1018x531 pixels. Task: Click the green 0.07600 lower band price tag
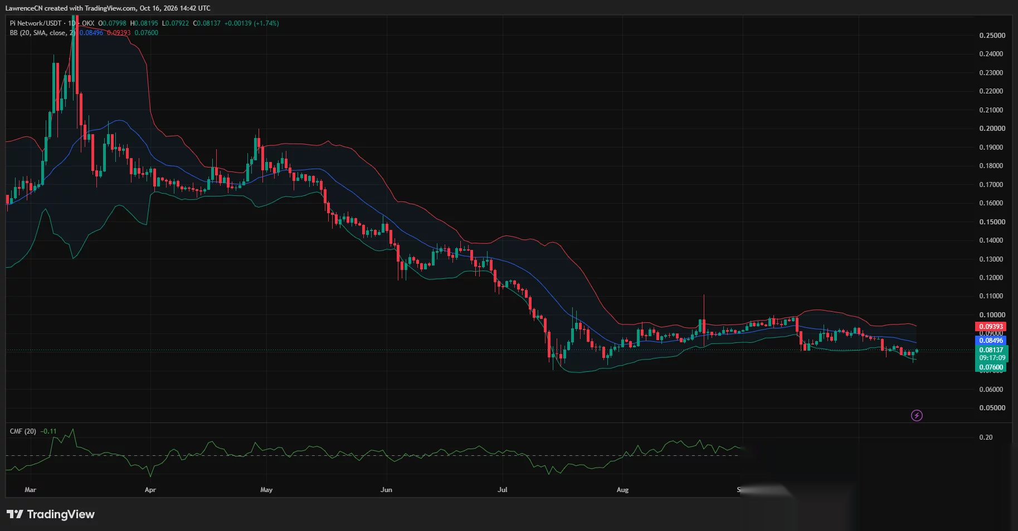[x=991, y=367]
